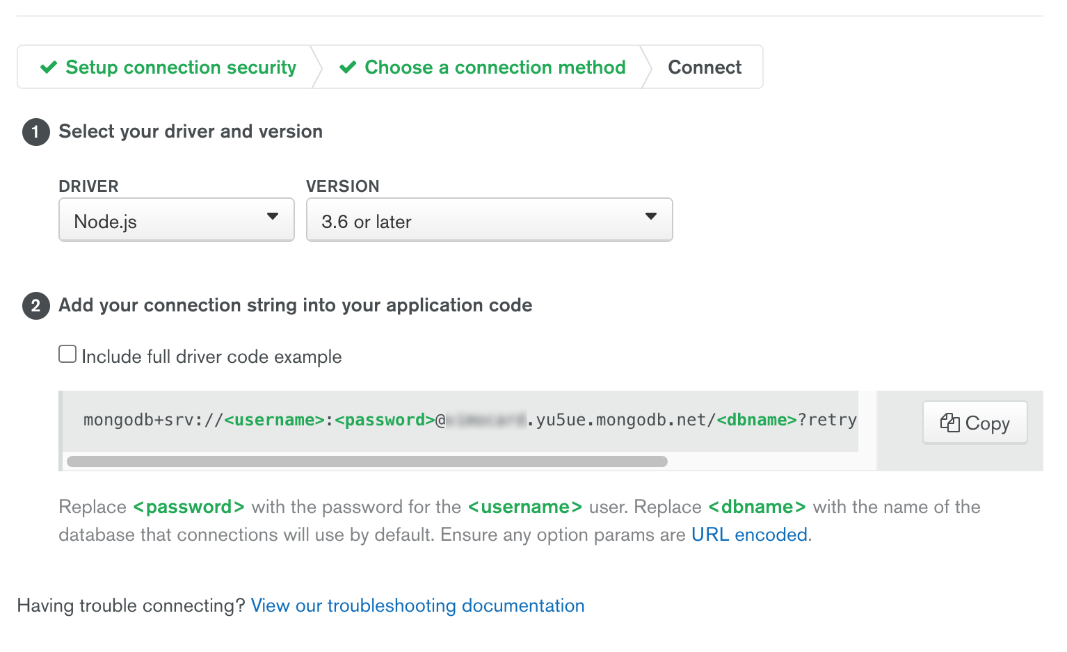Select the Connect step tab
The image size is (1067, 652).
point(704,67)
